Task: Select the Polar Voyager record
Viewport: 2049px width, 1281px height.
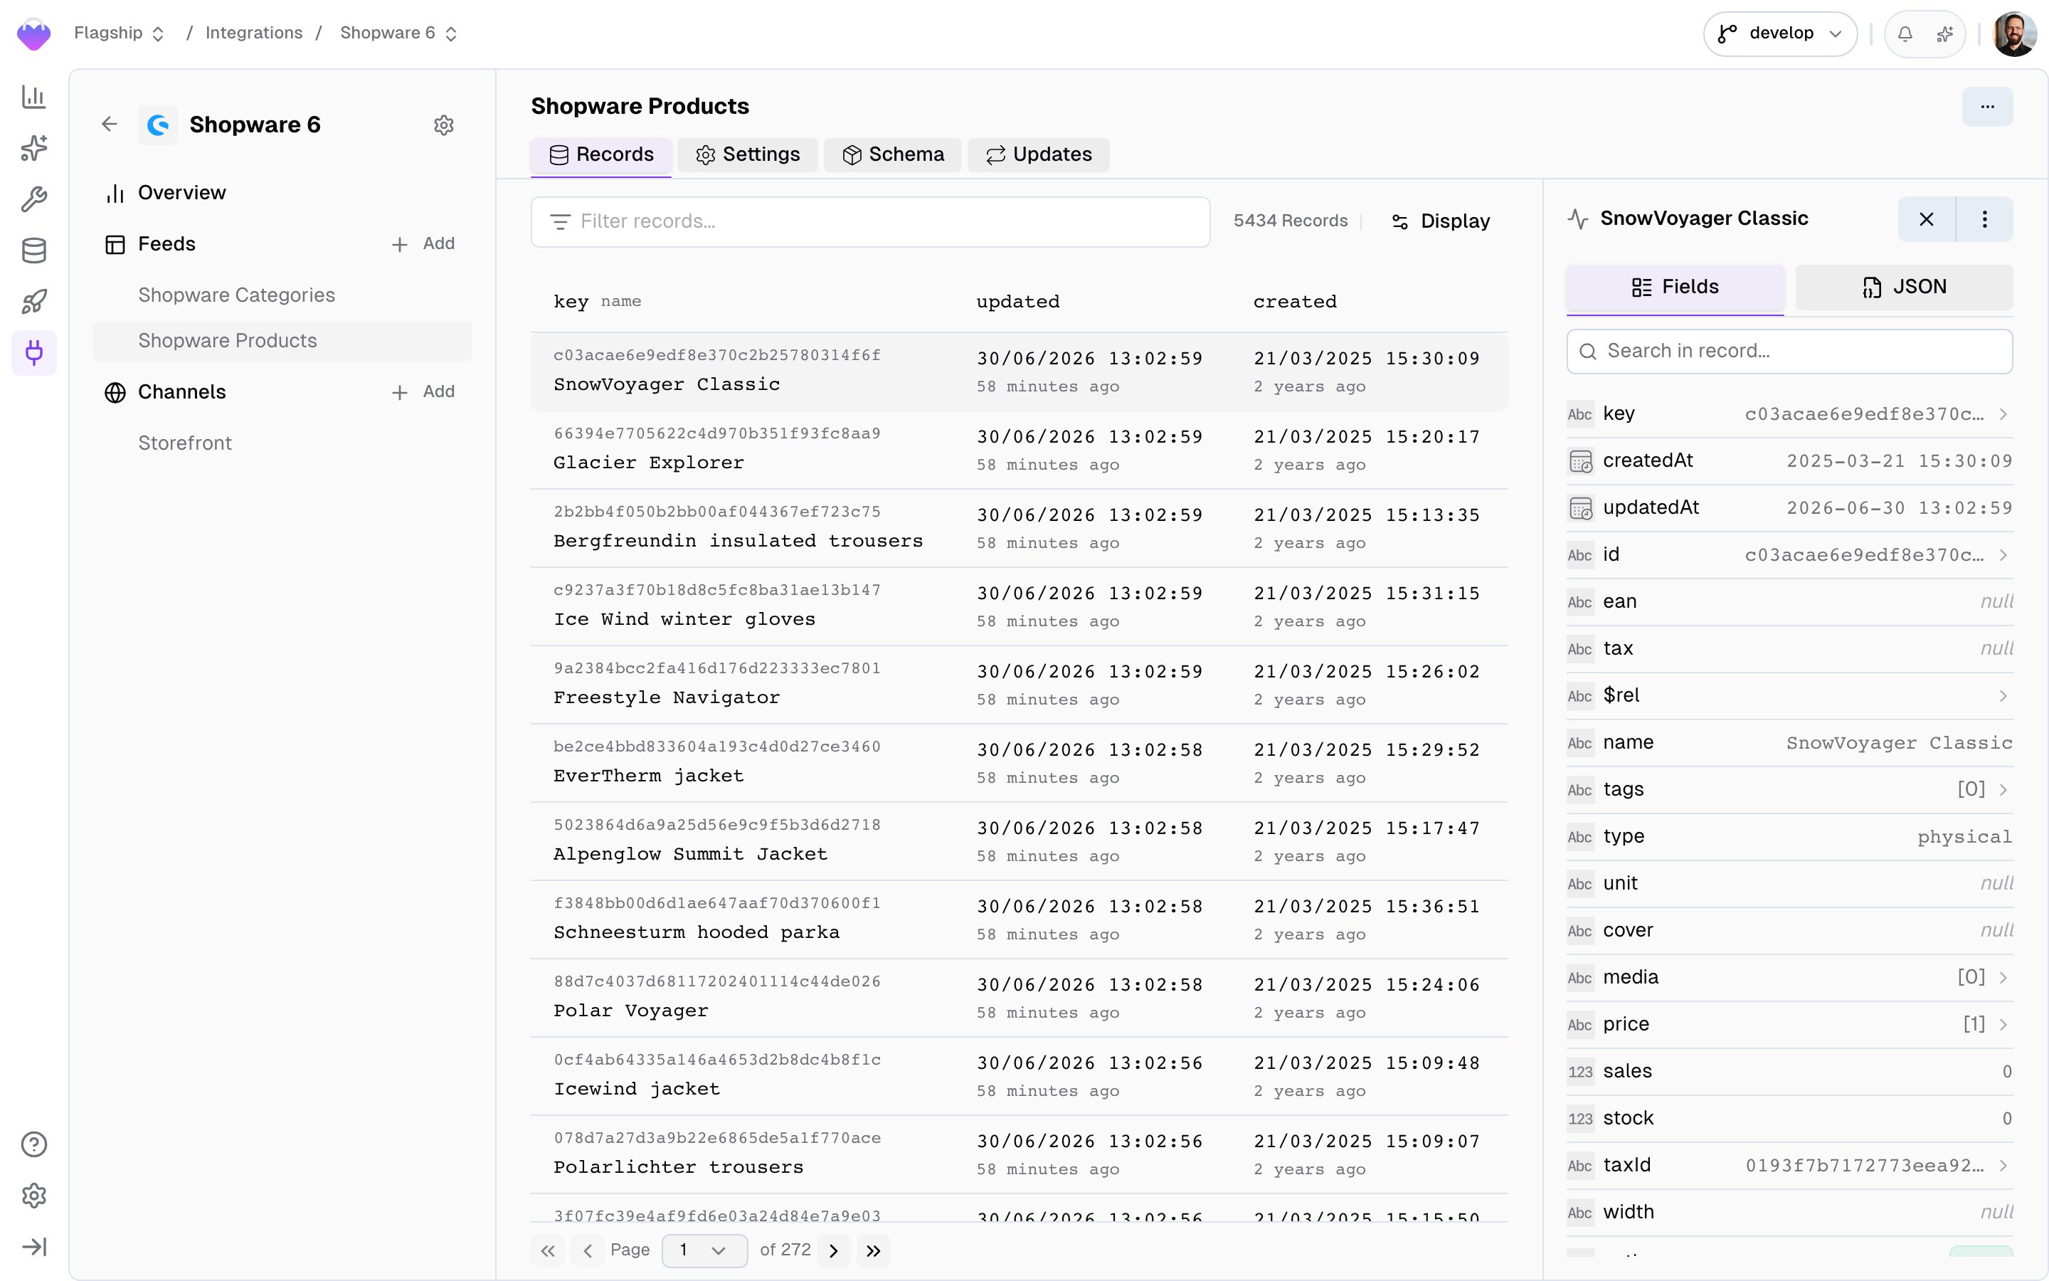Action: (x=1019, y=998)
